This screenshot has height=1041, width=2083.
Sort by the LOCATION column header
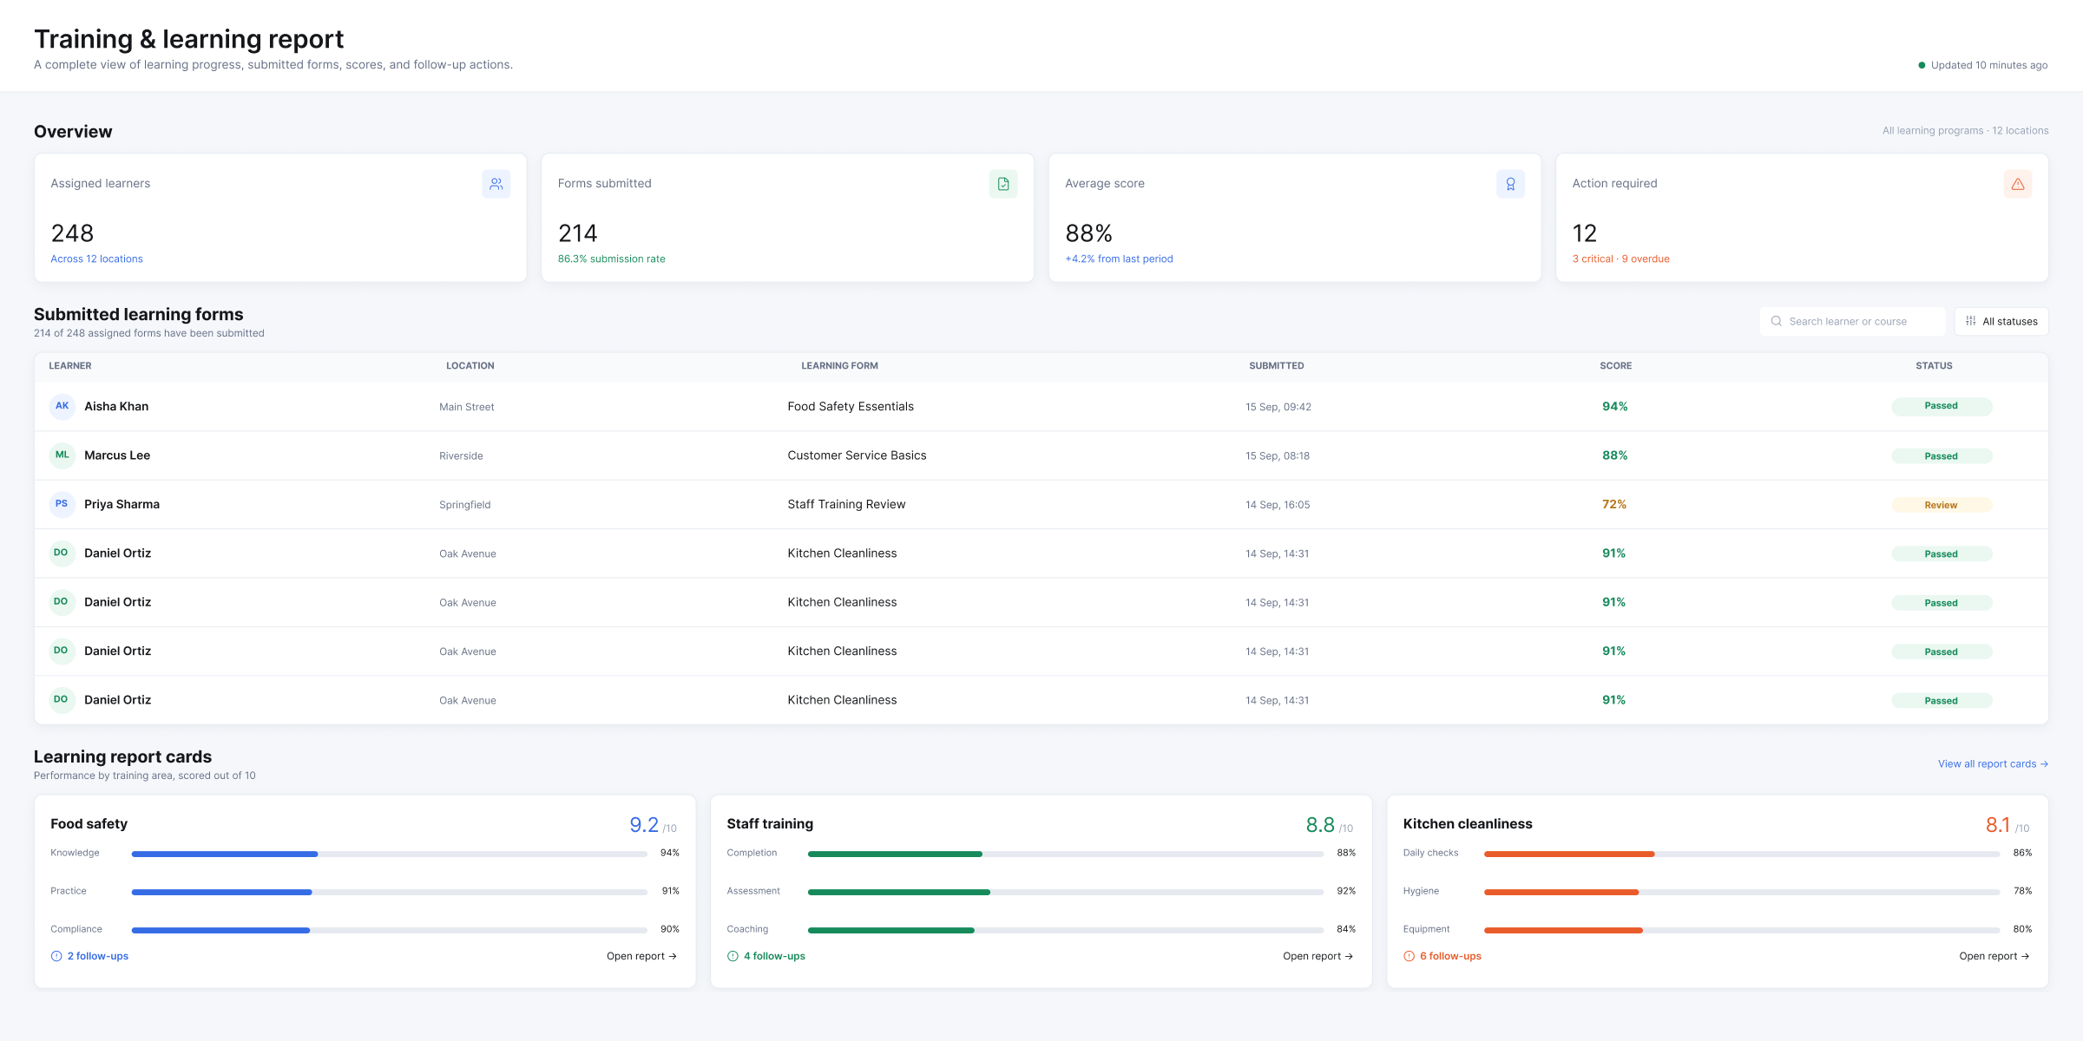[470, 366]
